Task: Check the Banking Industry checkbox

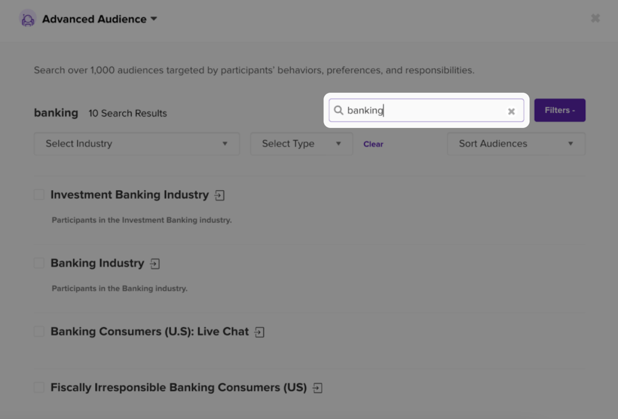Action: pos(39,263)
